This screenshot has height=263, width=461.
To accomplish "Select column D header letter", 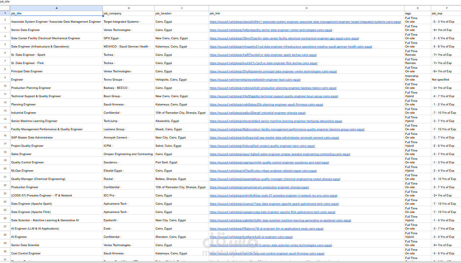I will point(307,8).
